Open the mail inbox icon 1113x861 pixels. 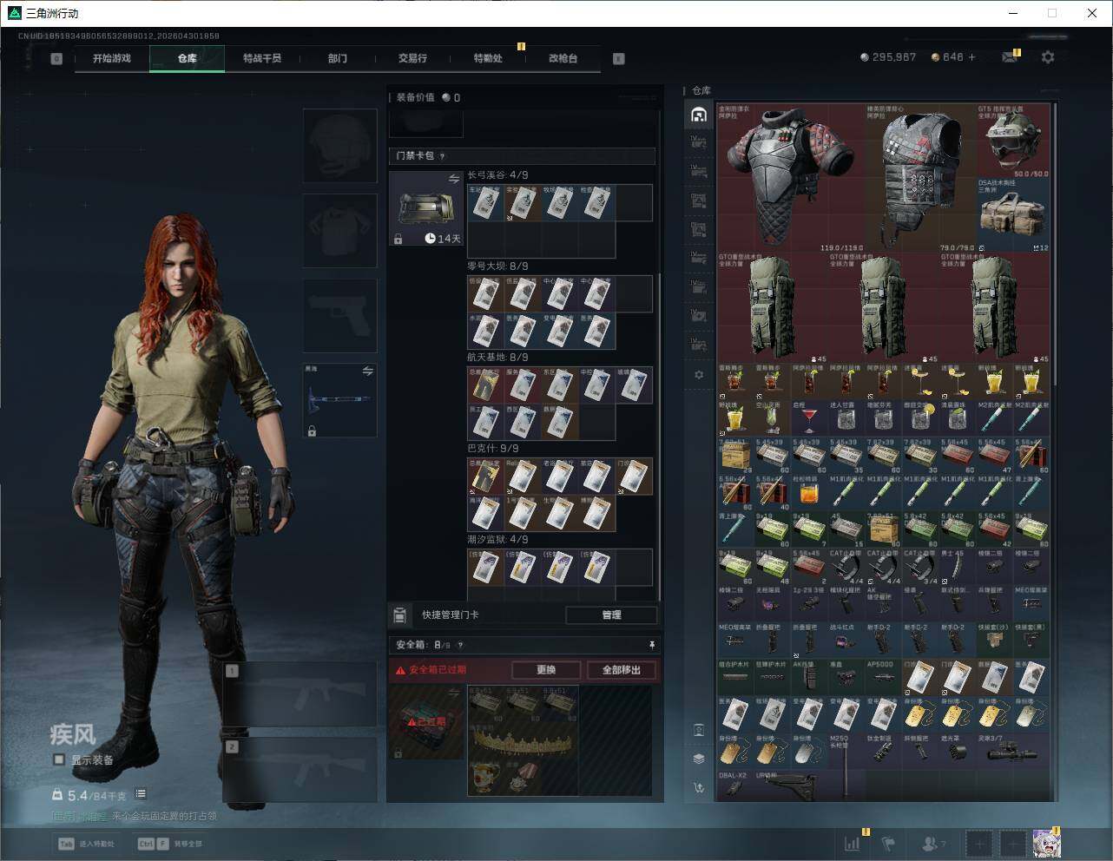coord(1010,57)
